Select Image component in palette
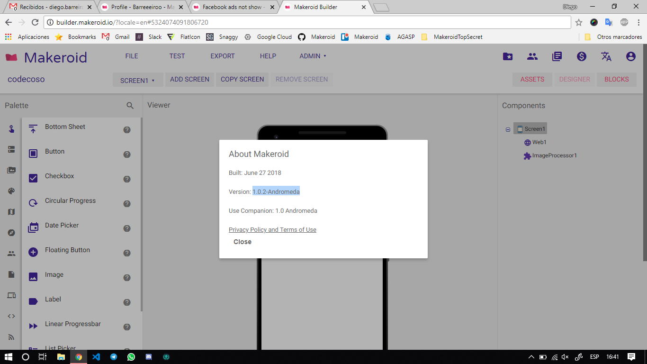647x364 pixels. pyautogui.click(x=54, y=275)
